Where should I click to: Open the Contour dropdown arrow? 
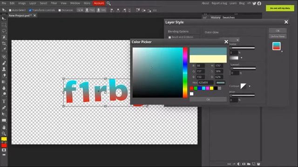click(x=250, y=86)
